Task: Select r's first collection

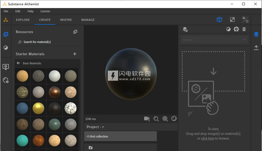Action: (120, 136)
